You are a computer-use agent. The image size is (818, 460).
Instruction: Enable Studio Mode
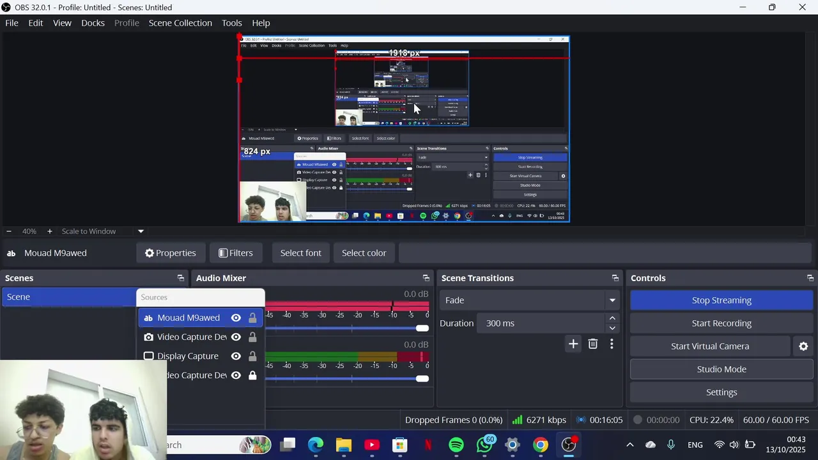coord(722,369)
